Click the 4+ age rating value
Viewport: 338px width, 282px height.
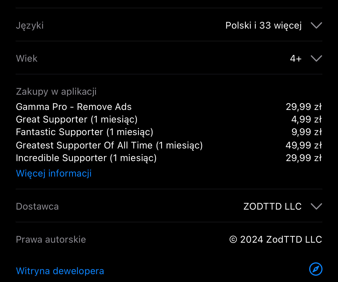(x=296, y=58)
